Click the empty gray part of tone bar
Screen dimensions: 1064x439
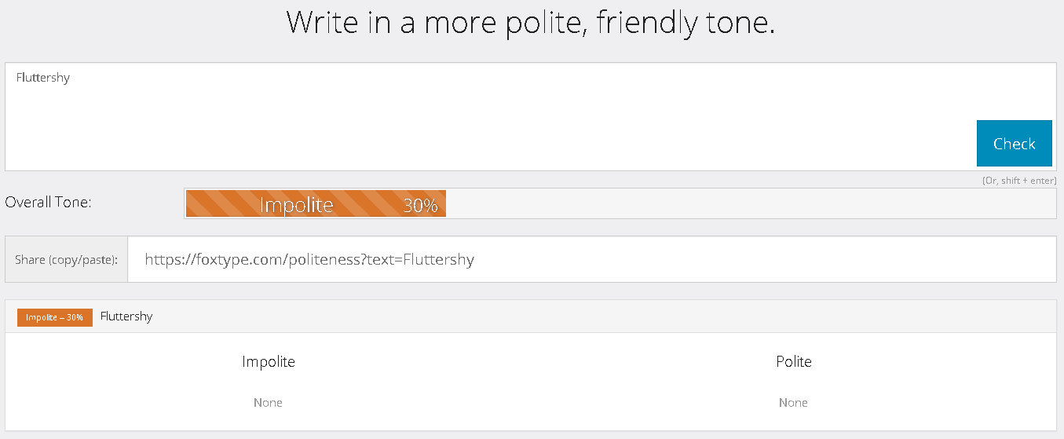pos(746,203)
